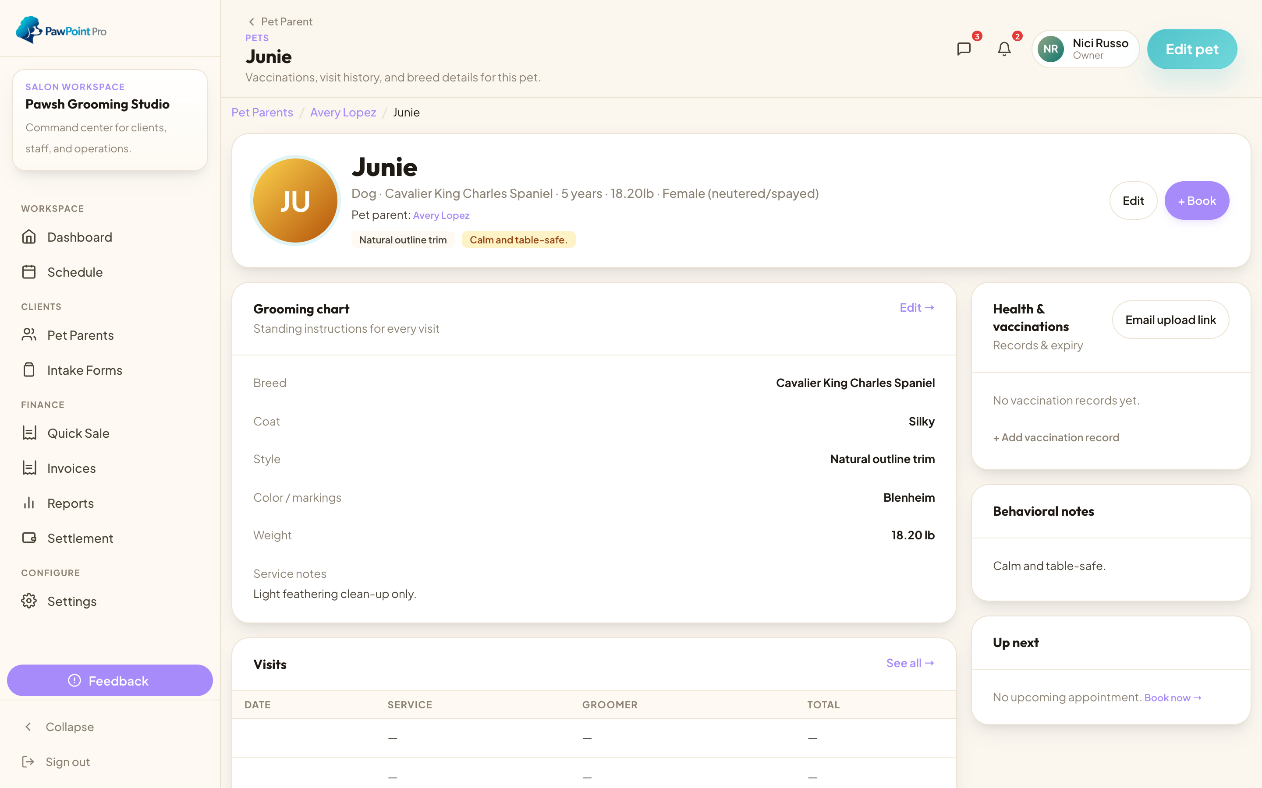Click Light feathering clean-up only note
The width and height of the screenshot is (1262, 788).
[x=335, y=594]
